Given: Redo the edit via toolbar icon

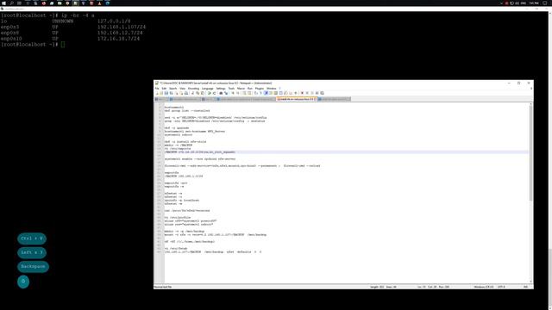Looking at the screenshot, I should pyautogui.click(x=214, y=93).
